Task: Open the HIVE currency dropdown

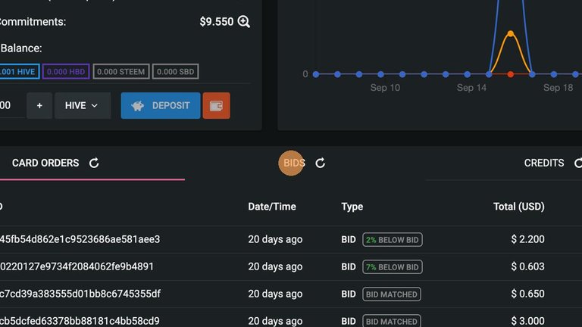Action: click(x=83, y=106)
